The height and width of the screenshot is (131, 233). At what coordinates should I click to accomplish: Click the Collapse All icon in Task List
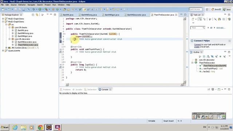pyautogui.click(x=224, y=19)
